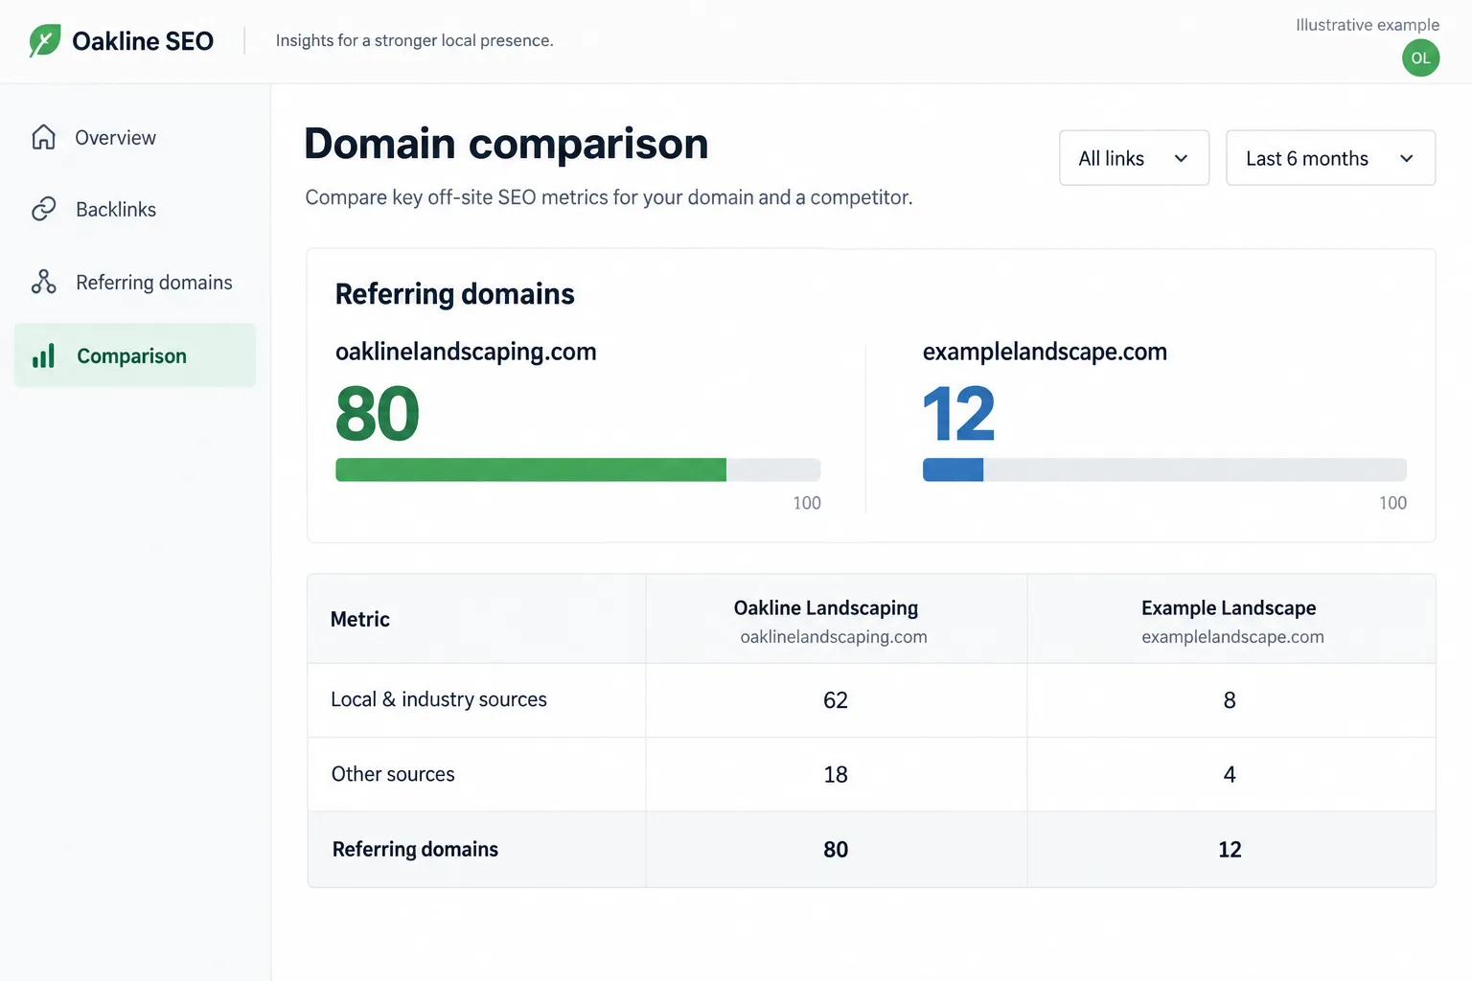Click the Metric column header

tap(360, 619)
